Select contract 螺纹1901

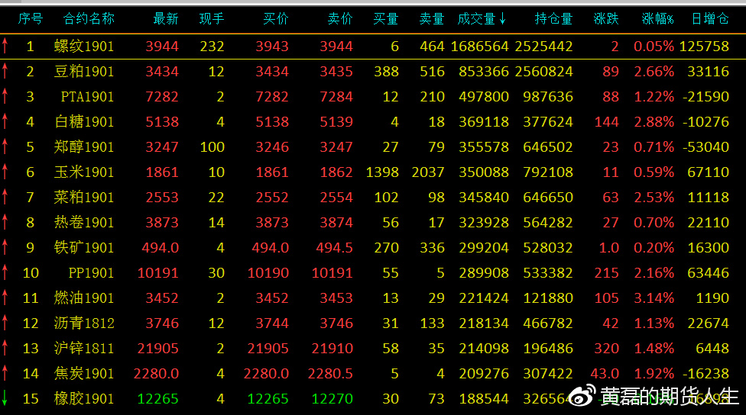[84, 47]
